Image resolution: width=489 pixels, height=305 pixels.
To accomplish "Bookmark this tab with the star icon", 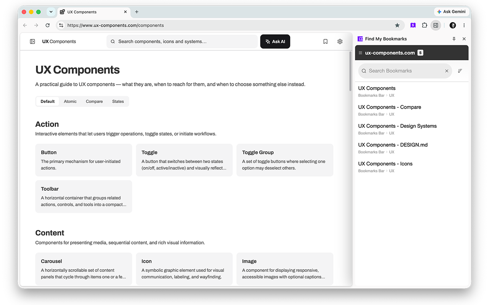I will coord(397,25).
